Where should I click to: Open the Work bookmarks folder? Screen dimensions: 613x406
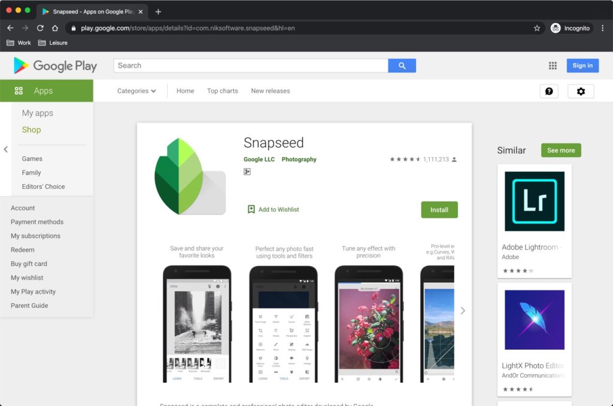(x=19, y=43)
